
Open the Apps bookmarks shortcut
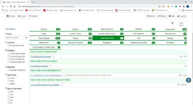(x=5, y=10)
